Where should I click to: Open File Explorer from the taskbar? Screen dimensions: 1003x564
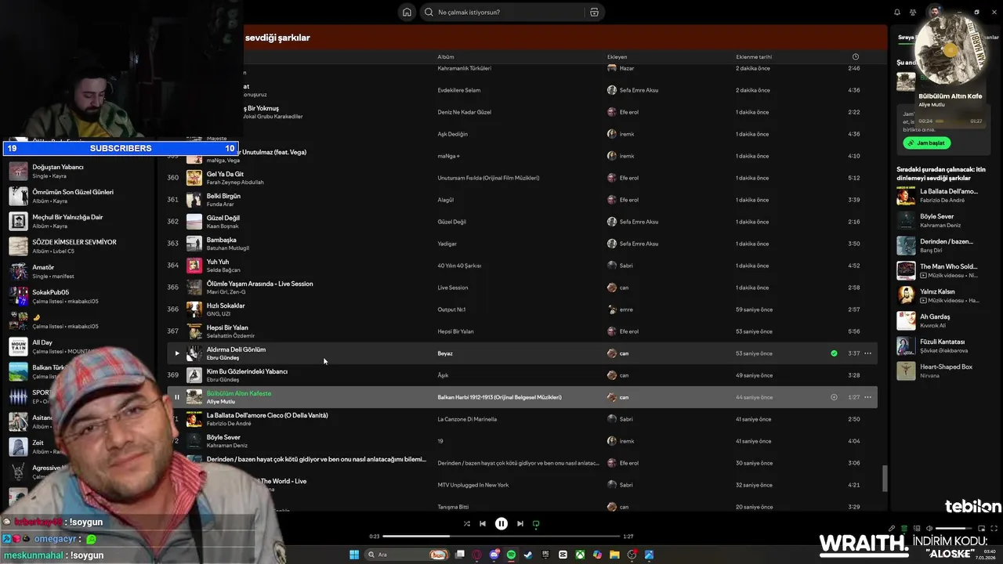click(614, 555)
